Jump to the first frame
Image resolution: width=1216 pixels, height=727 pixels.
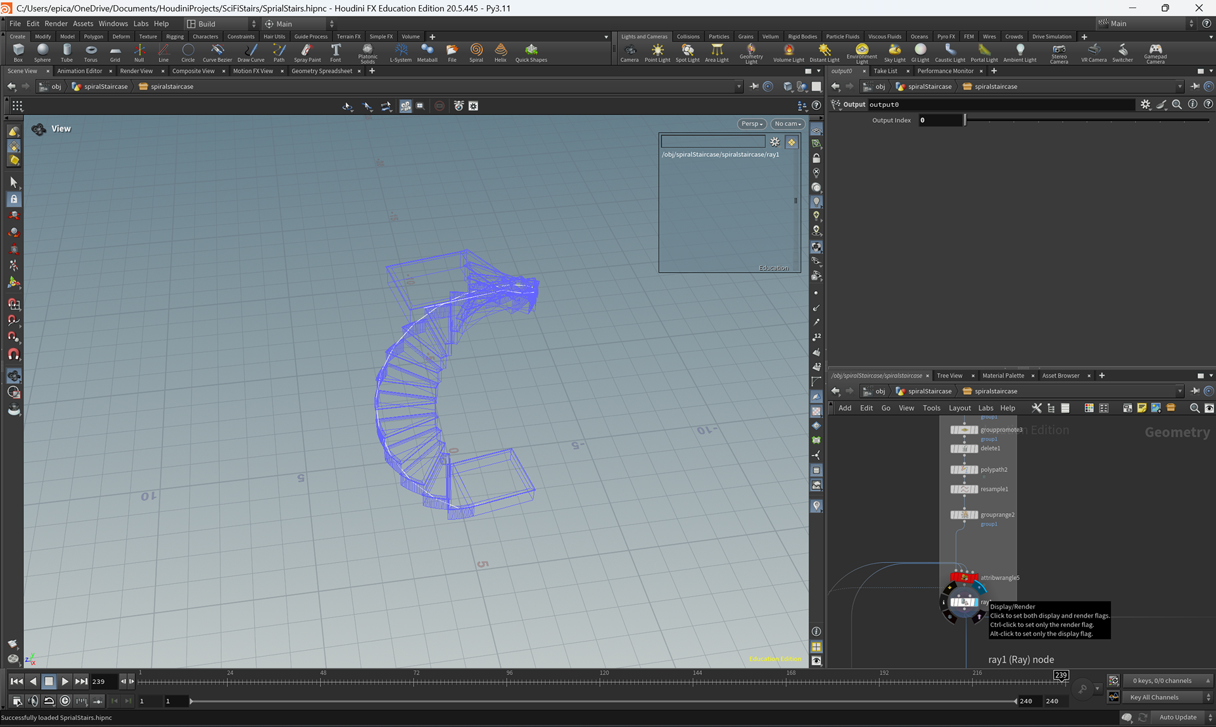pos(16,681)
